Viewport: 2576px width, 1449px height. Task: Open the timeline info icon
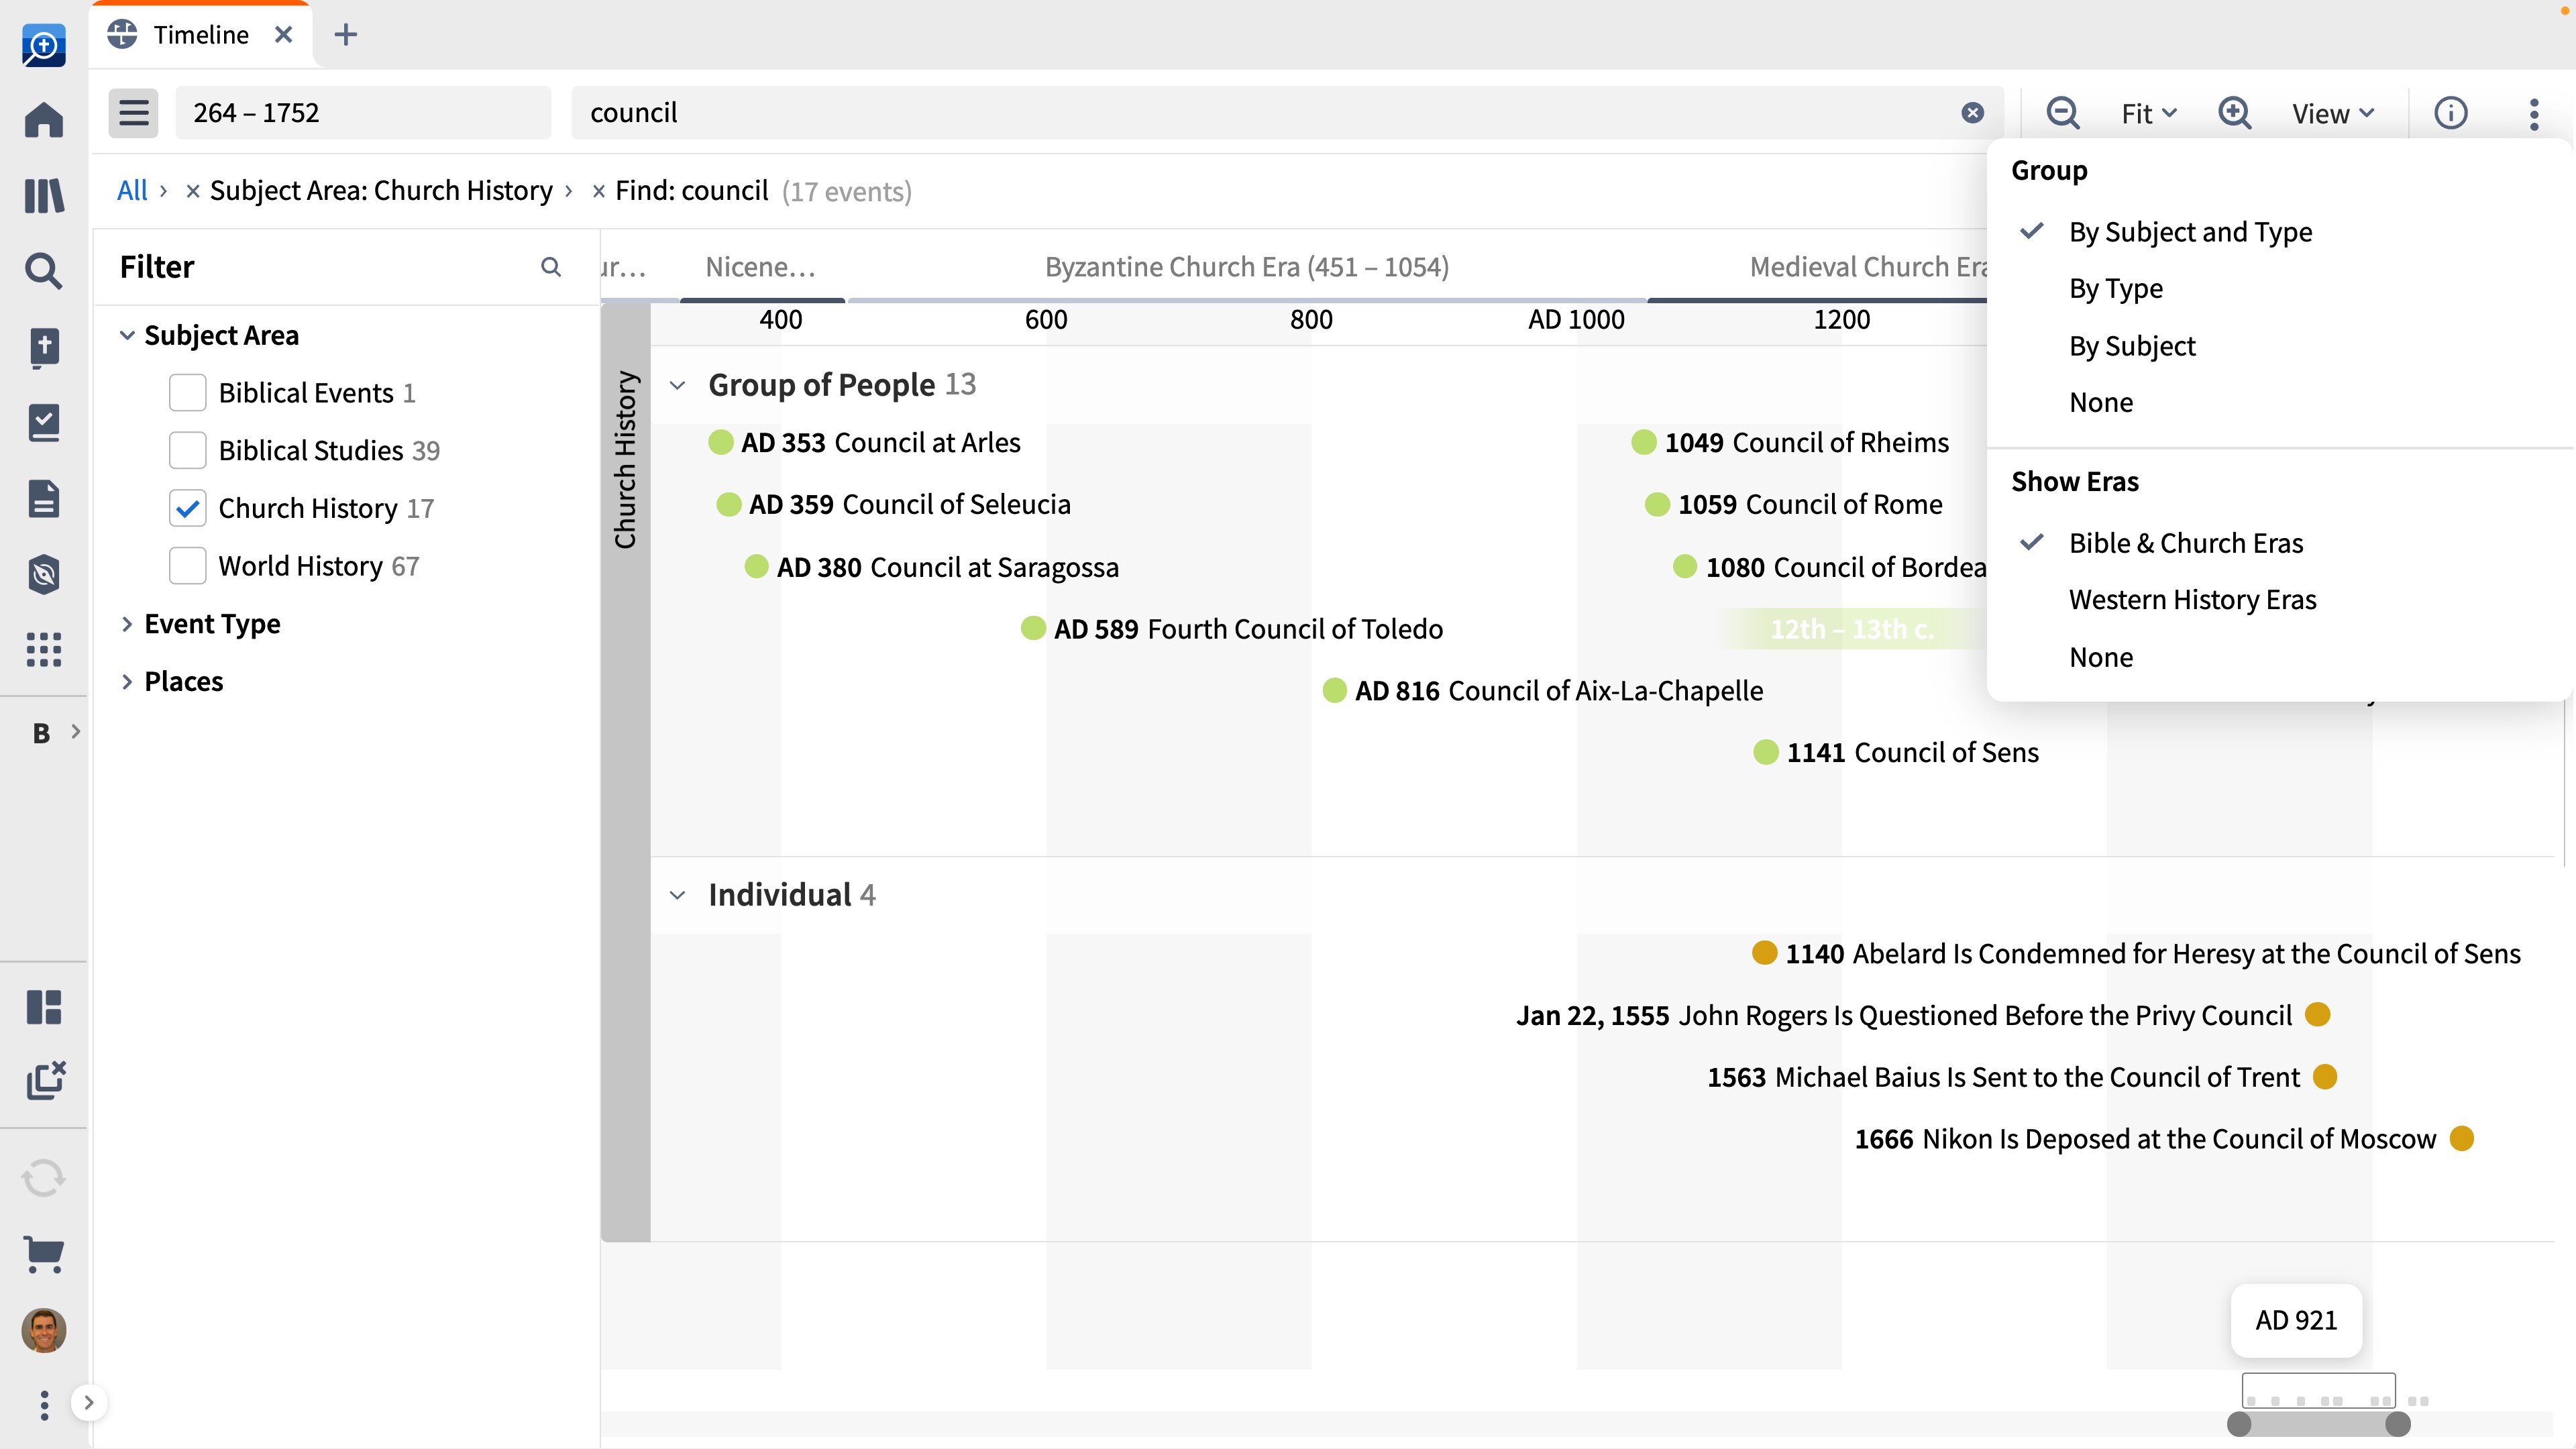click(x=2450, y=113)
